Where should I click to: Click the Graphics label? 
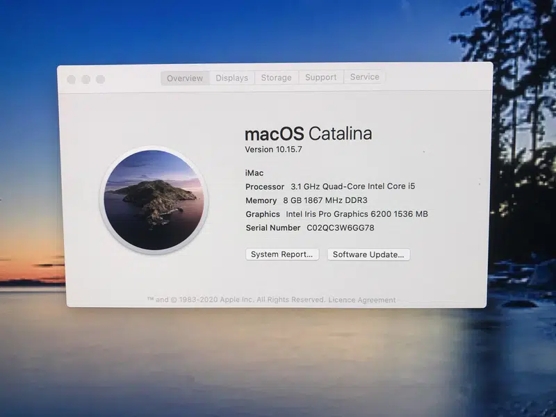pos(263,214)
